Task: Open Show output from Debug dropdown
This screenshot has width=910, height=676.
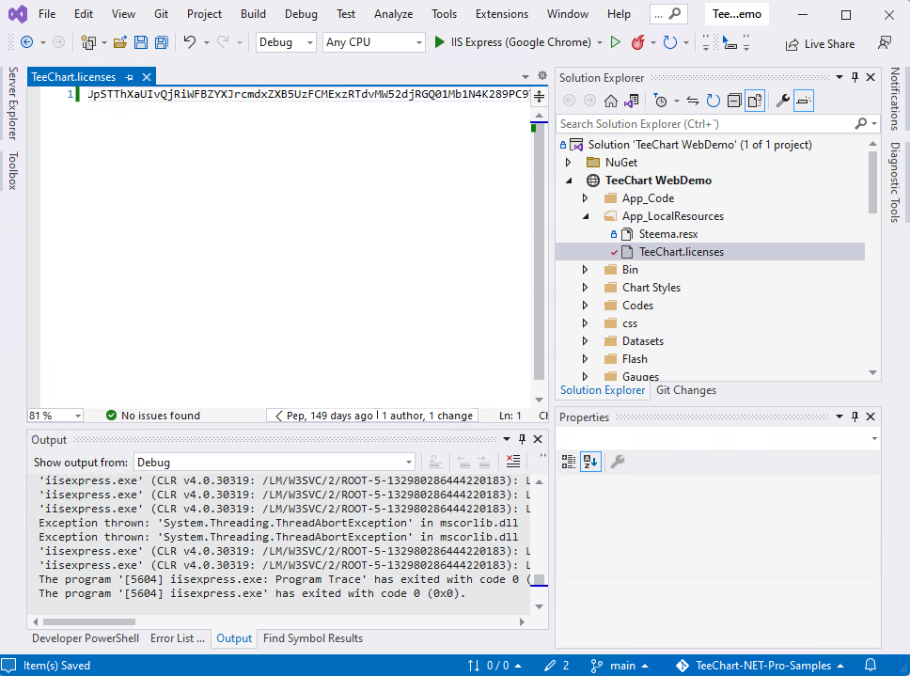Action: click(x=275, y=463)
